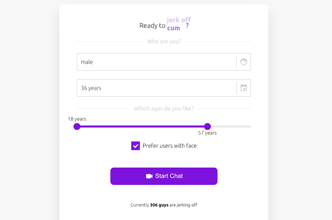
Task: Click the maximum age slider handle
Action: (207, 127)
